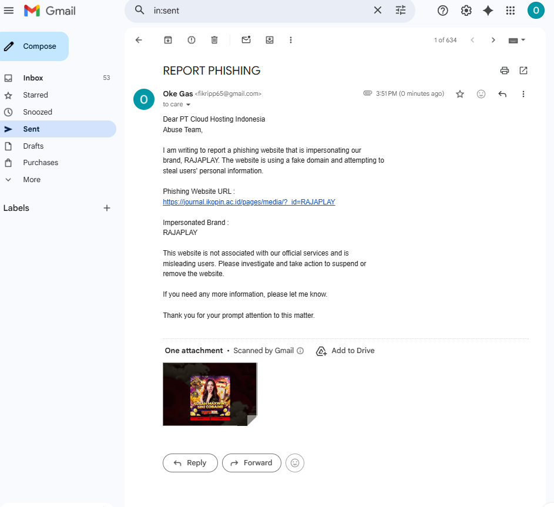The width and height of the screenshot is (554, 507).
Task: Open the email in a new window
Action: click(523, 70)
